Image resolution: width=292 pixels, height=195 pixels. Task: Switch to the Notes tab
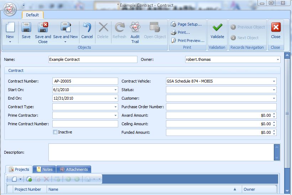pyautogui.click(x=44, y=169)
